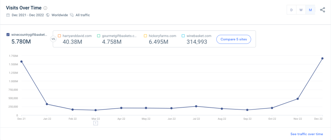Viewport: 331px width, 140px height.
Task: Click the Dec 22 peak data point
Action: coord(322,58)
